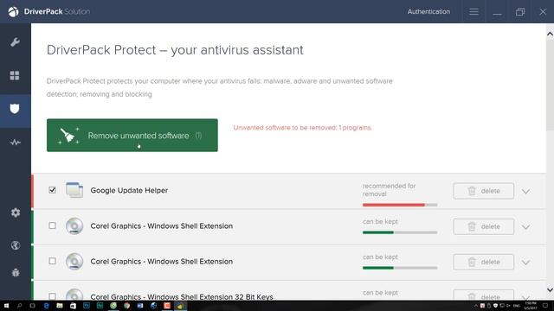Delete Google Update Helper
Screen dimensions: 554x311
pos(483,191)
